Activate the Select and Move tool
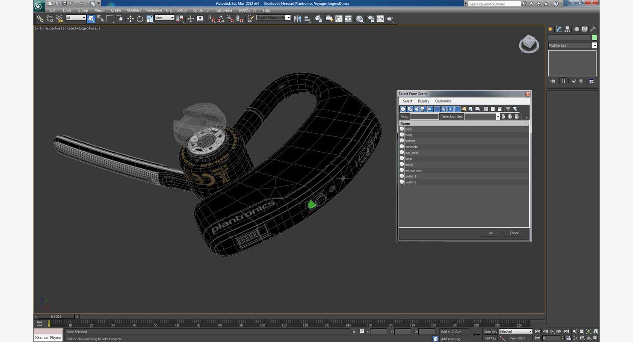633x342 pixels. point(130,19)
